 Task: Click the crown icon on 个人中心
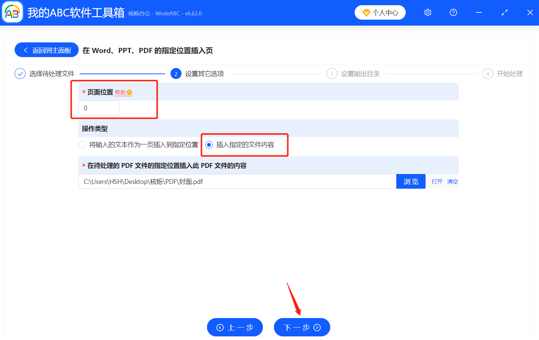366,12
